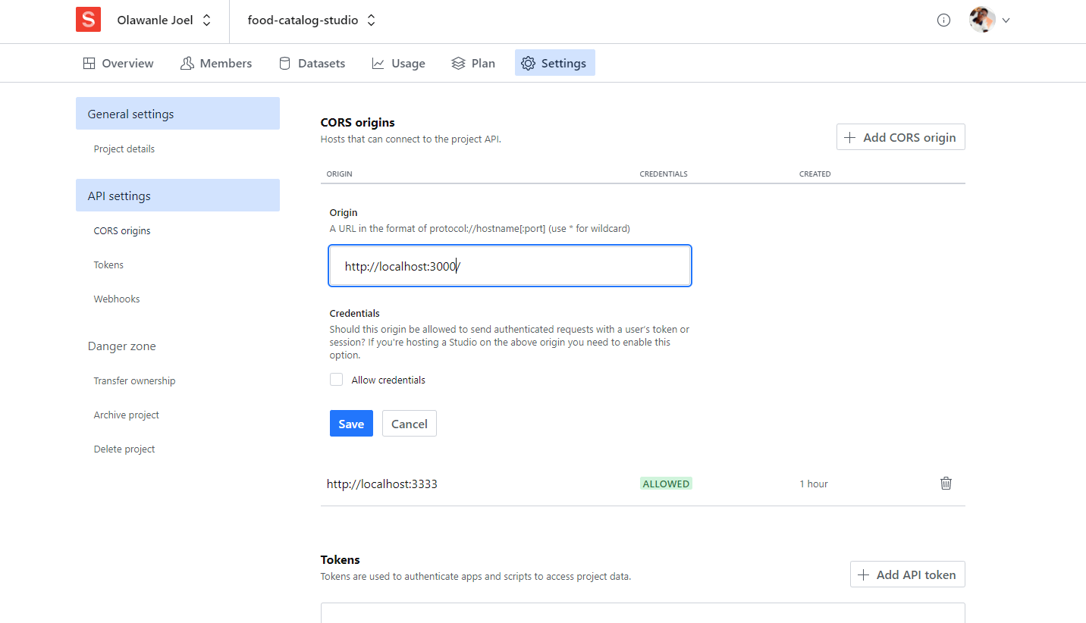Image resolution: width=1086 pixels, height=623 pixels.
Task: Select the Origin URL input field
Action: point(510,265)
